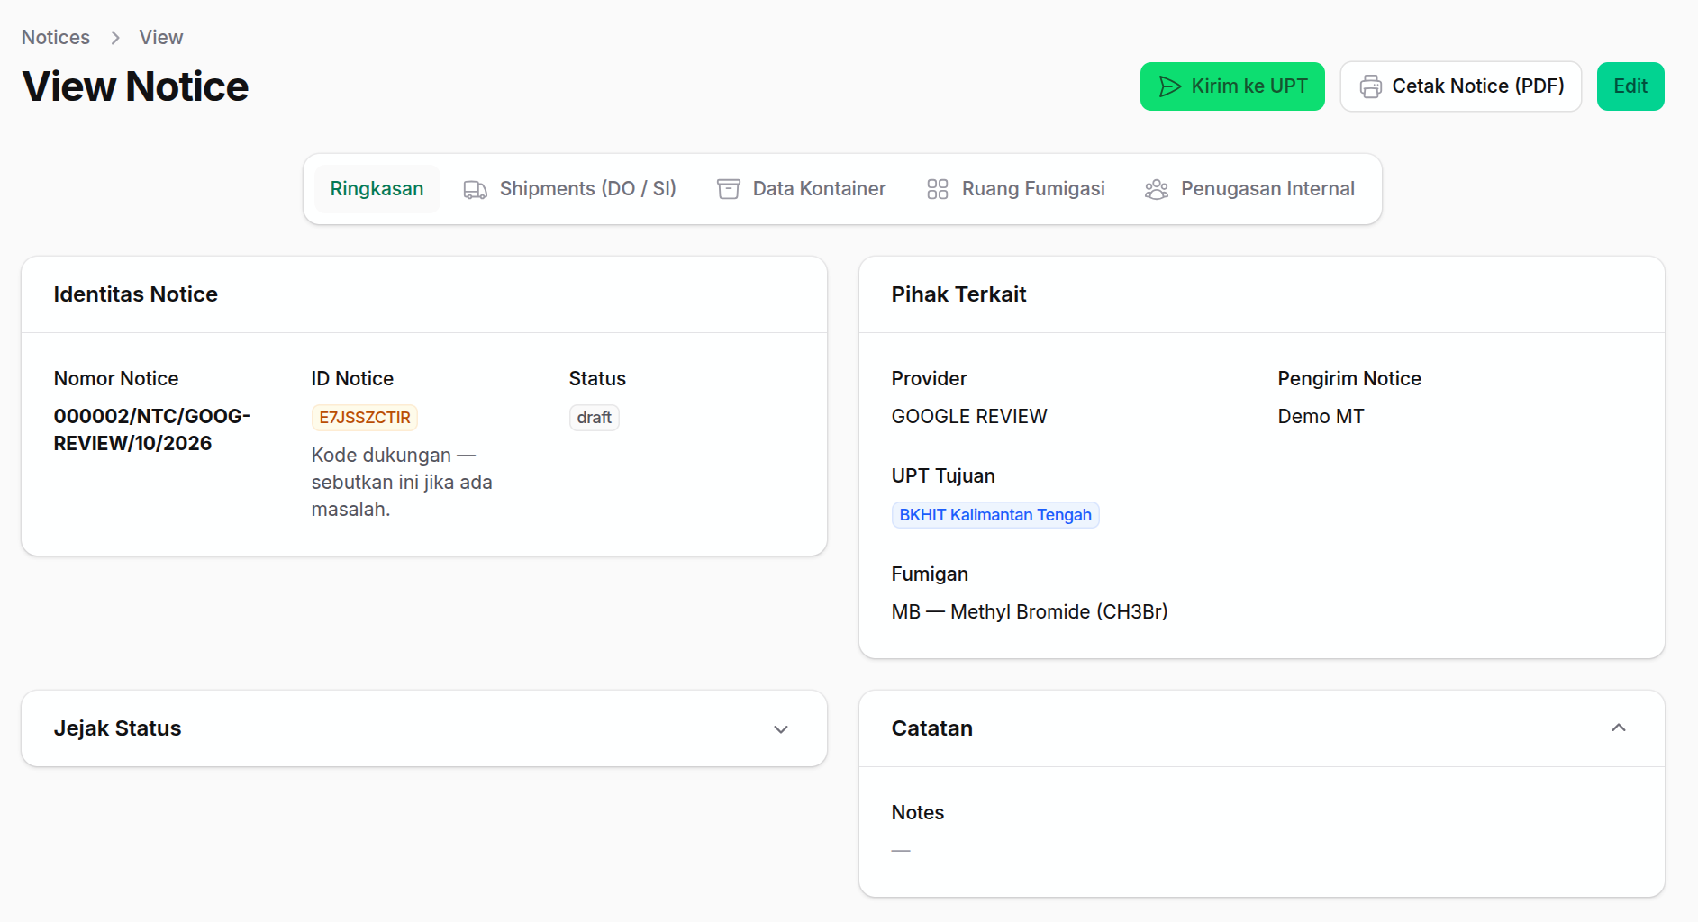Click the paper plane send icon
1698x922 pixels.
tap(1169, 86)
